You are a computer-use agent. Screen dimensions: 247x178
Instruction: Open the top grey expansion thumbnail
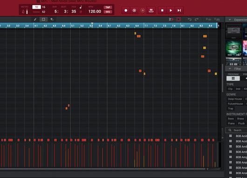click(x=233, y=31)
